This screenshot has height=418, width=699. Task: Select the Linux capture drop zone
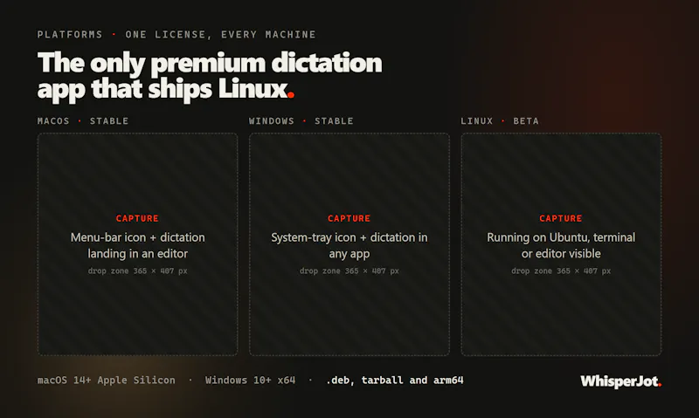click(x=561, y=244)
